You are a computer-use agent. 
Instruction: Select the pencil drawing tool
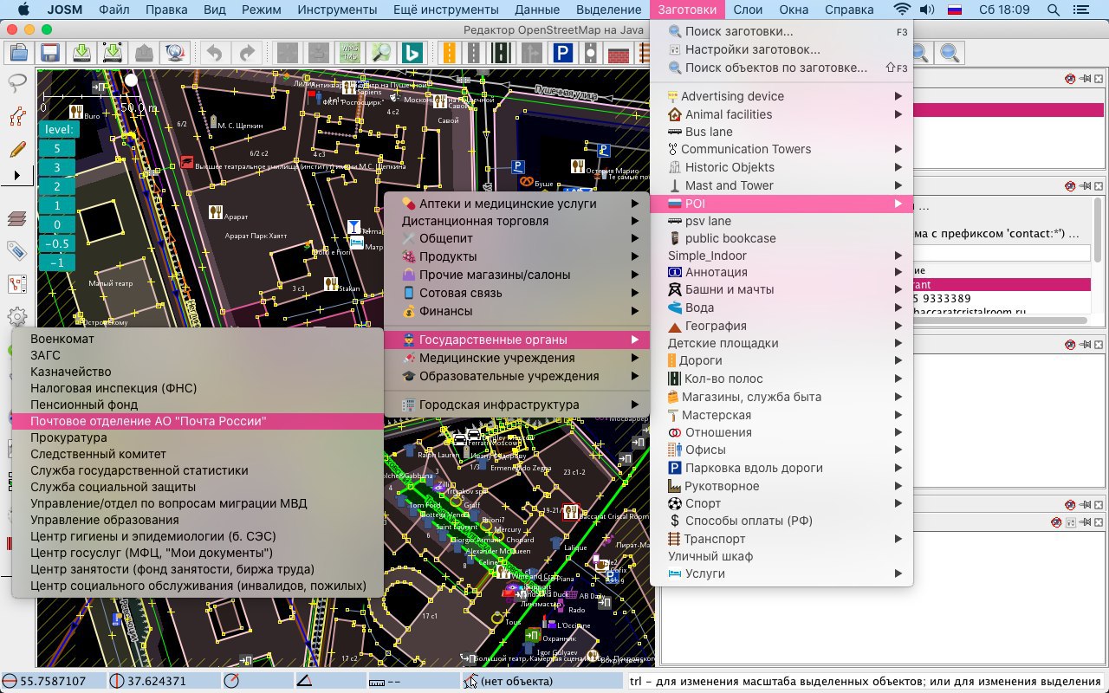[x=16, y=148]
